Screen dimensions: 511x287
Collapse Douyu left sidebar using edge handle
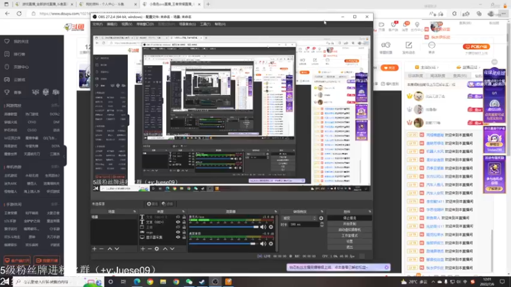click(x=65, y=156)
